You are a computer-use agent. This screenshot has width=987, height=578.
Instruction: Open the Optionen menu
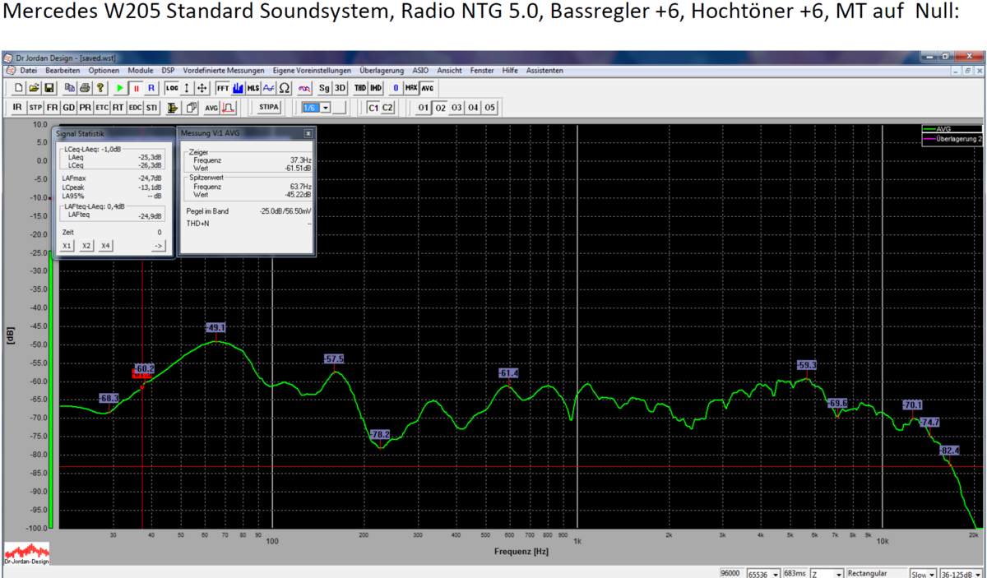click(x=104, y=71)
